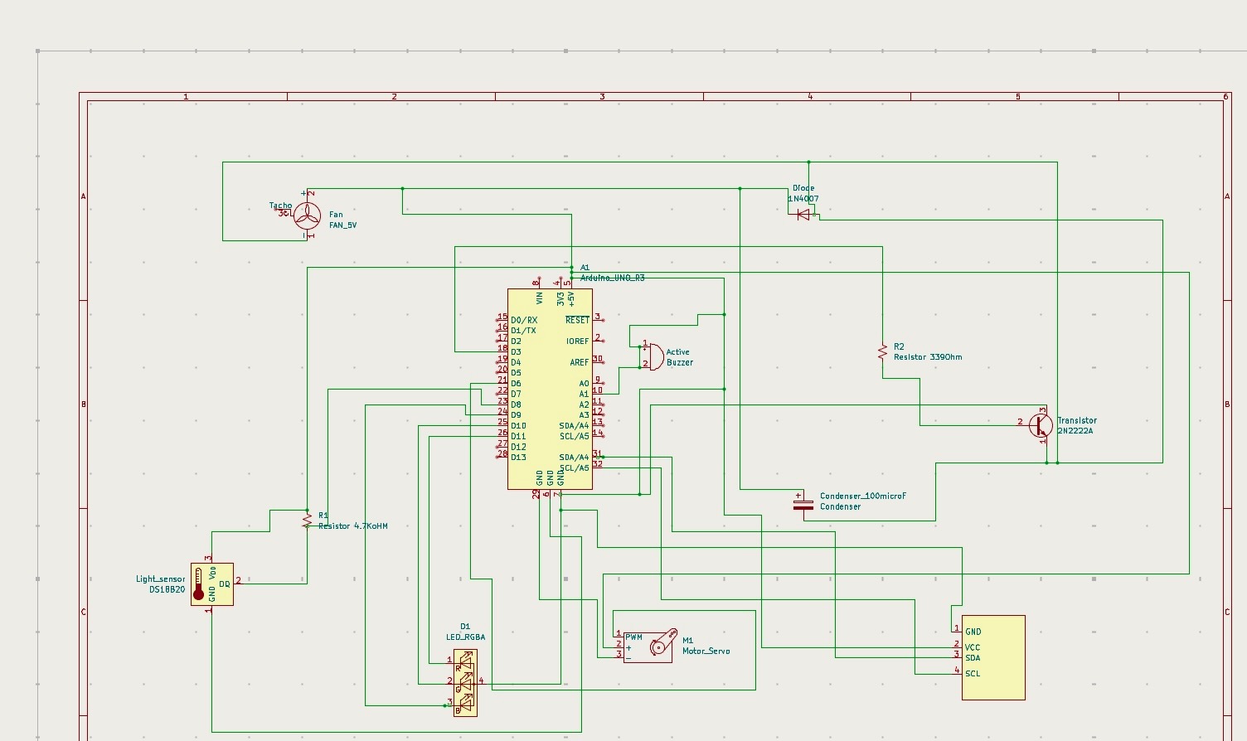1247x741 pixels.
Task: Click the "Light_sensor" reference label
Action: pos(160,579)
